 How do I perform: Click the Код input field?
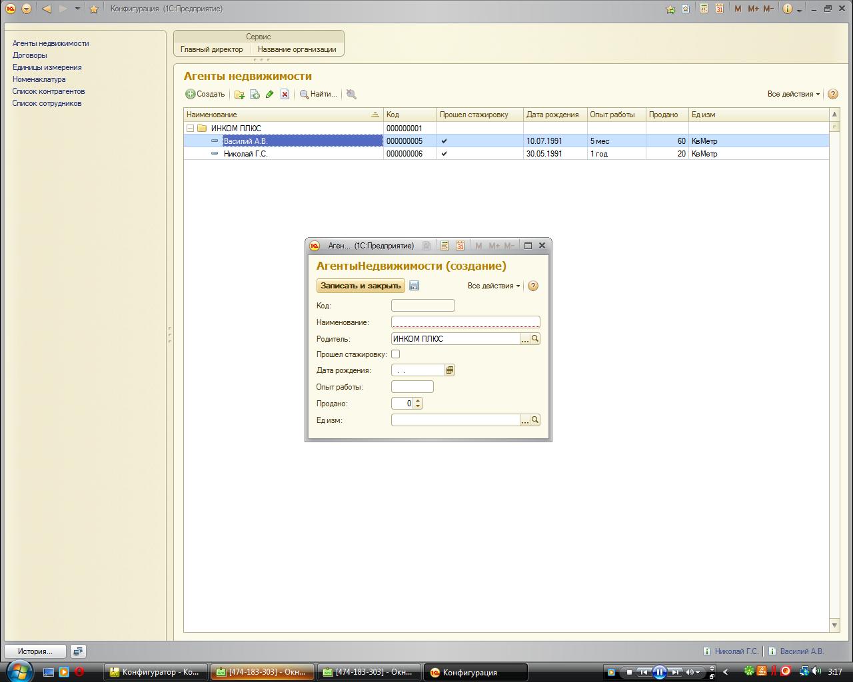click(x=423, y=306)
